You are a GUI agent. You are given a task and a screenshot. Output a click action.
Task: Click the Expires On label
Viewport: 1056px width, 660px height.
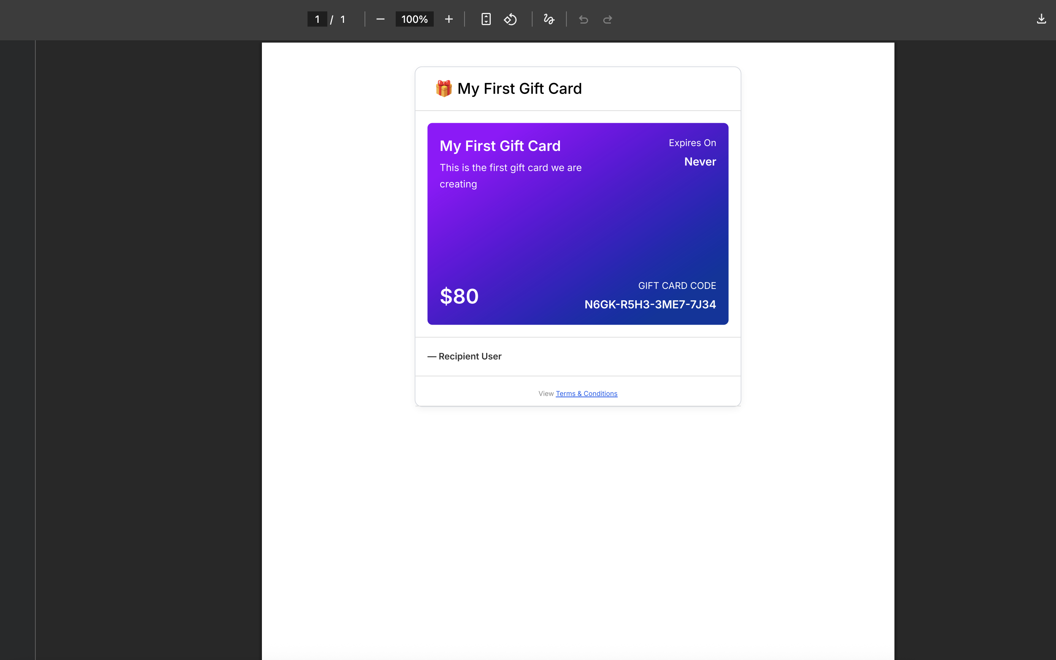(692, 143)
